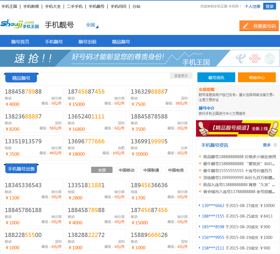This screenshot has width=280, height=254.
Task: Click the triangle bullet before 139****6662 transaction
Action: coord(199,205)
